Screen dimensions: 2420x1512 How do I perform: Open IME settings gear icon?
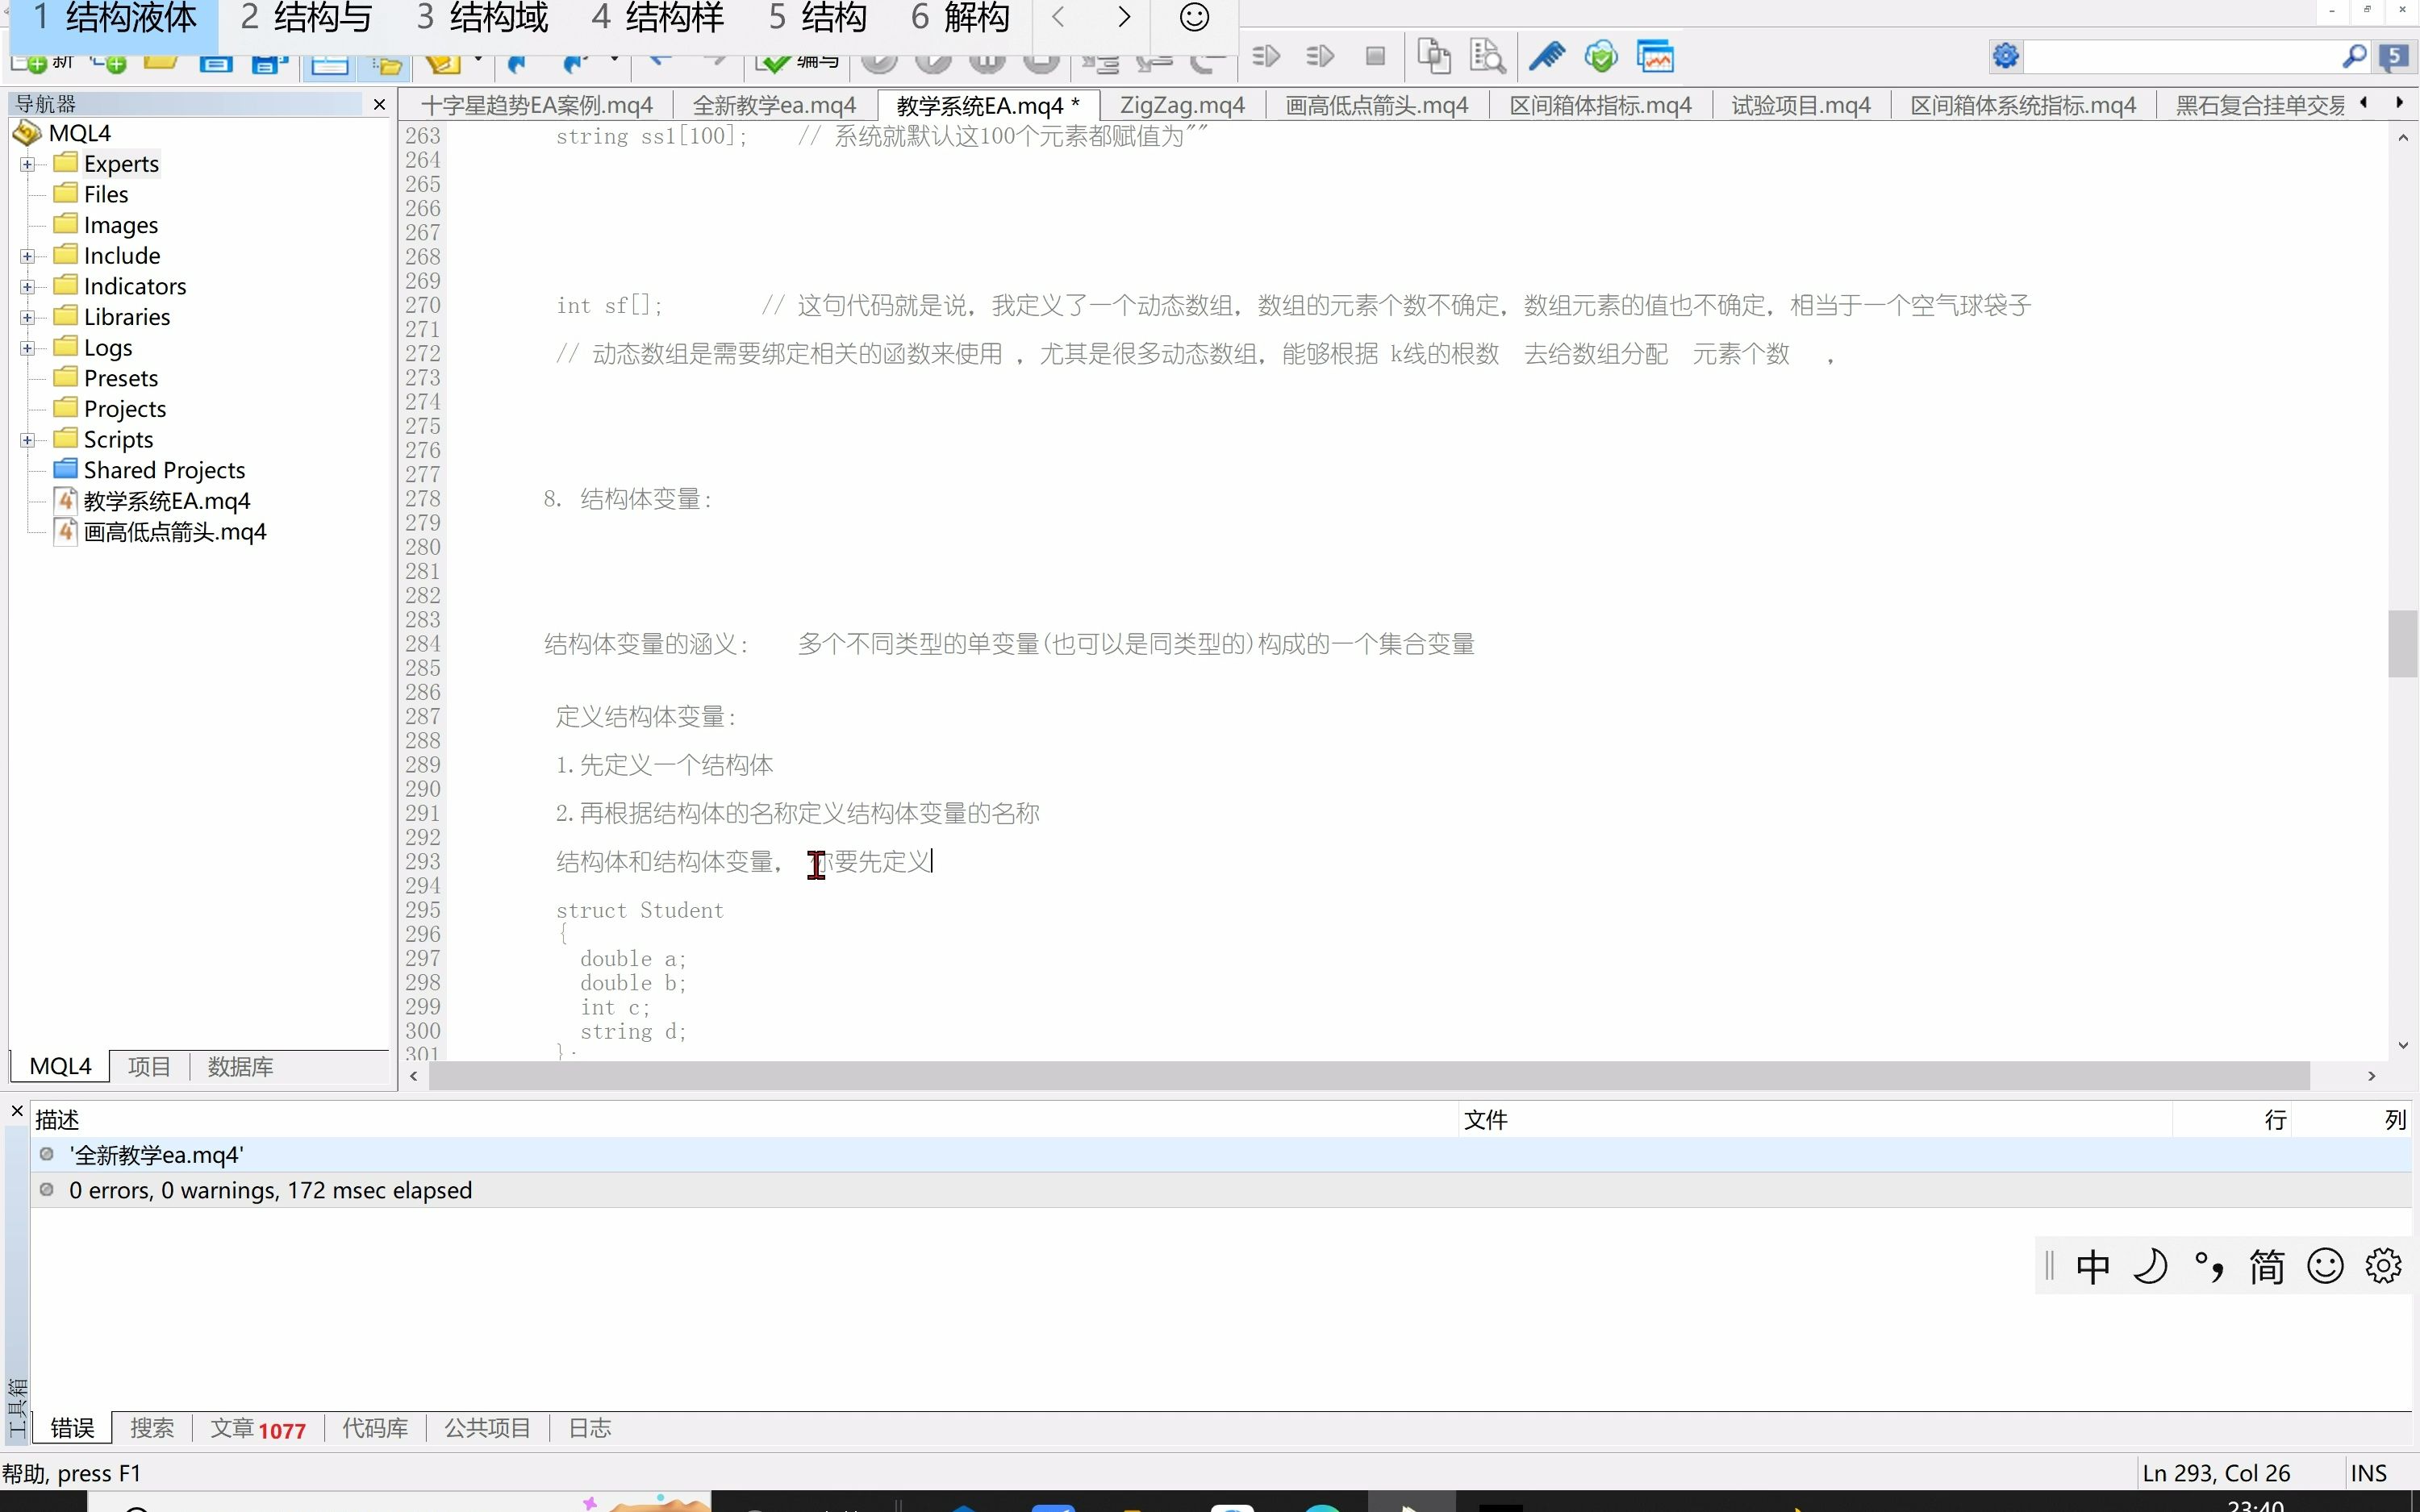click(x=2383, y=1266)
